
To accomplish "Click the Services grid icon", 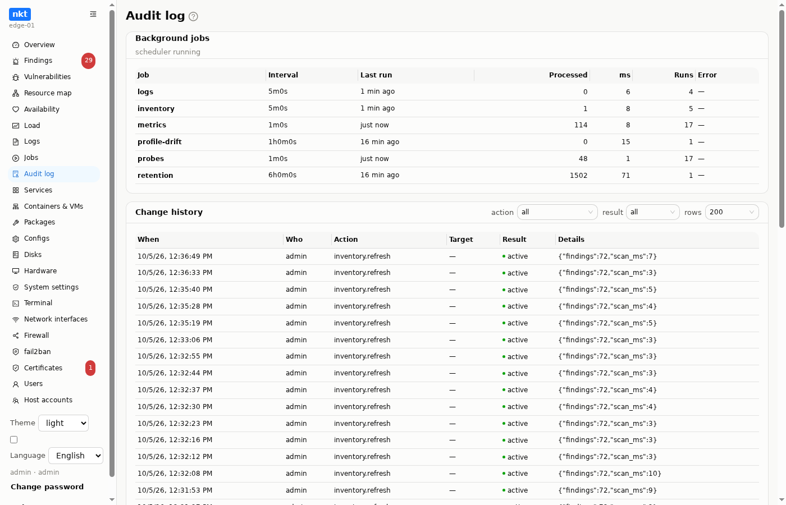I will (x=16, y=190).
